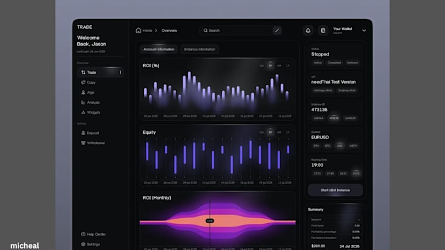Select 1W range on Equity chart
This screenshot has width=445, height=250.
click(261, 133)
